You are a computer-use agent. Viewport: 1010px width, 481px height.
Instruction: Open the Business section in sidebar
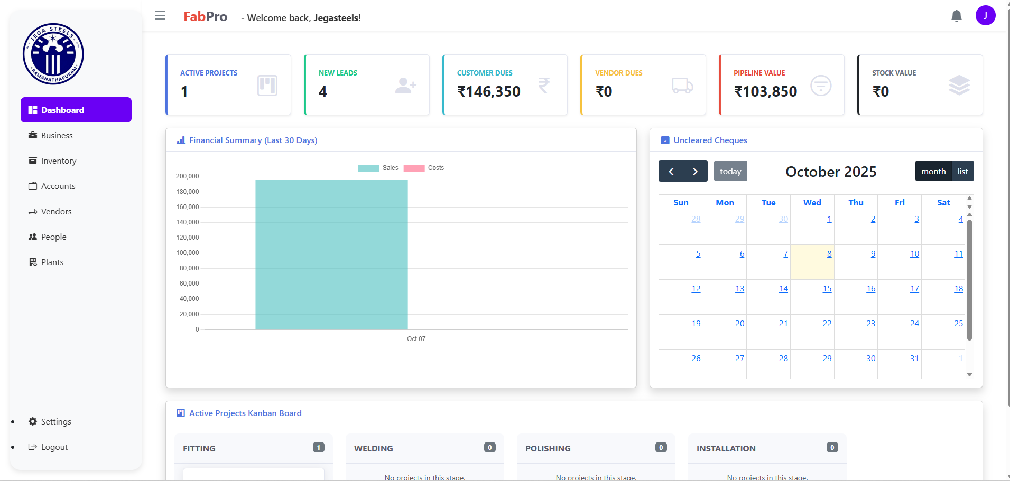tap(57, 135)
